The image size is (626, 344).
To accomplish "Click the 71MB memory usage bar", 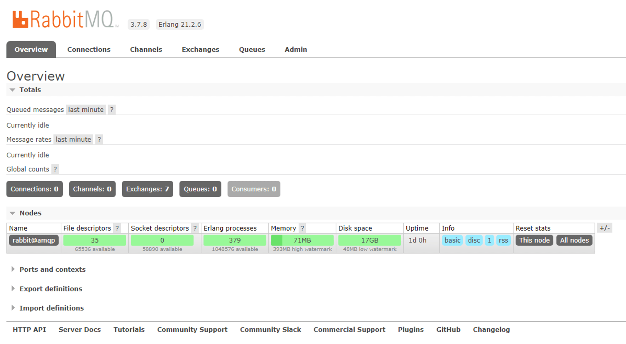I will 302,240.
